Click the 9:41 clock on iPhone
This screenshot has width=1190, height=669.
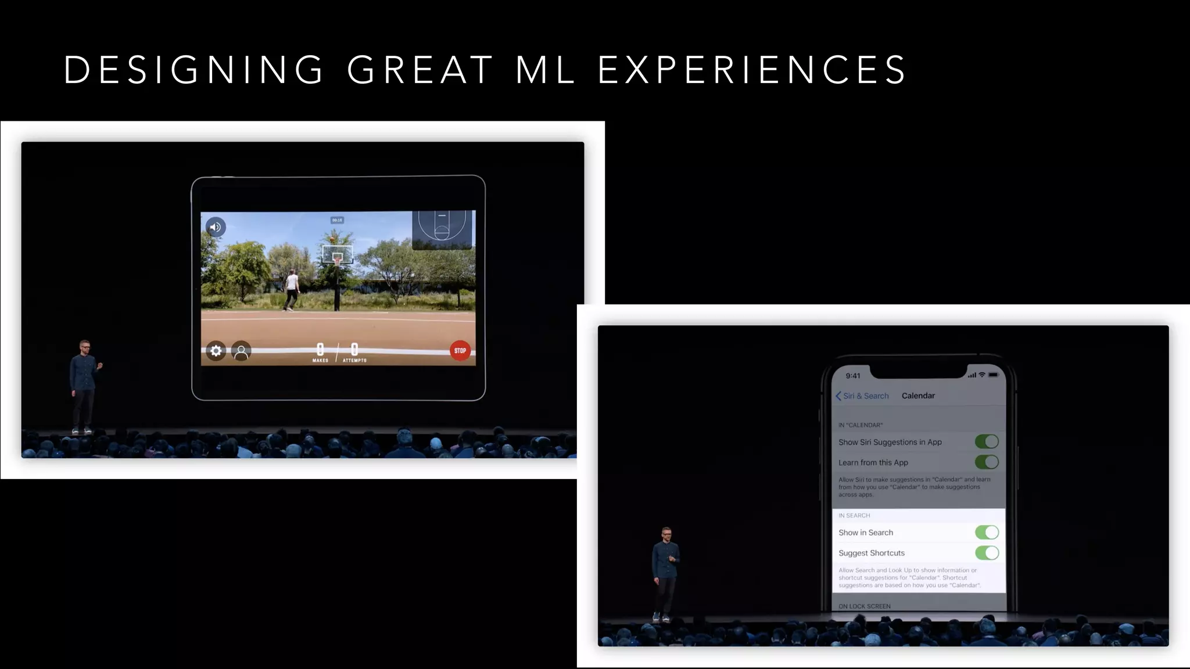pyautogui.click(x=853, y=376)
